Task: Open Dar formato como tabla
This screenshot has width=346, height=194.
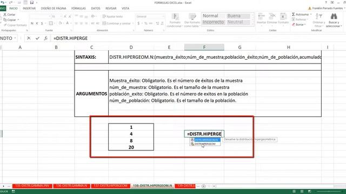Action: pyautogui.click(x=192, y=20)
